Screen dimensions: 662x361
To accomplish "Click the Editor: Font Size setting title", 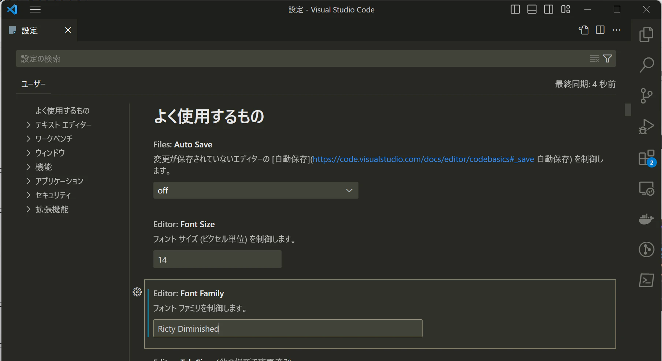I will (184, 224).
